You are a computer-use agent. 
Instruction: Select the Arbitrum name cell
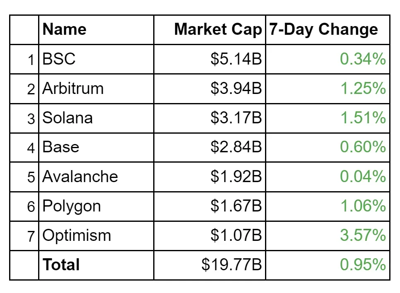pyautogui.click(x=73, y=89)
